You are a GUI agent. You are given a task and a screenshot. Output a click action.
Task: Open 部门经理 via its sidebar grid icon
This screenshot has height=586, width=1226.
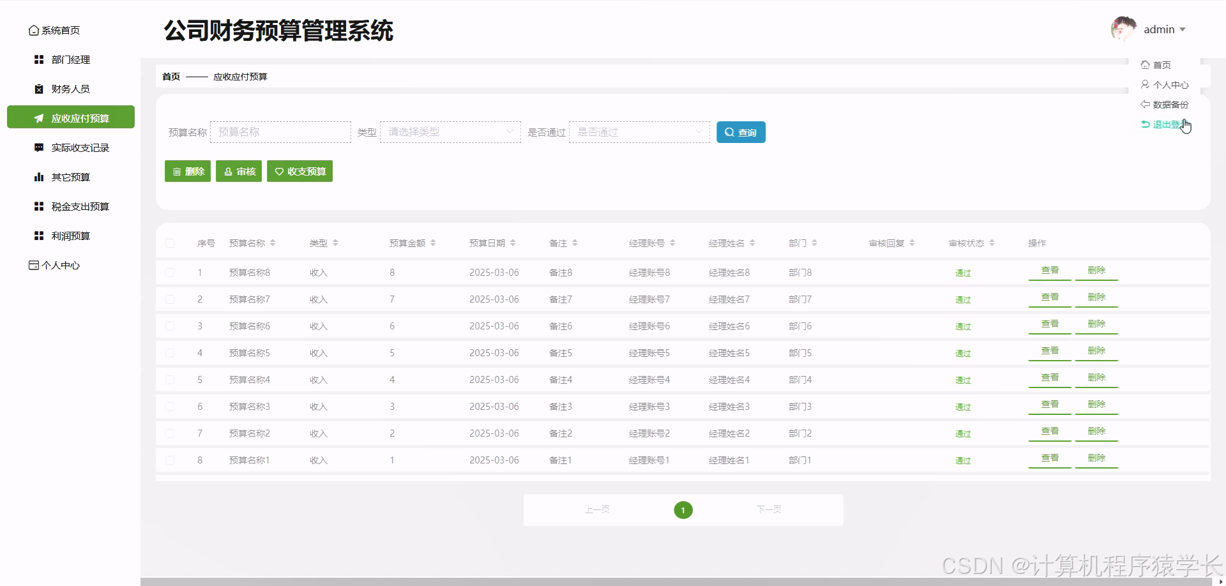(x=38, y=59)
